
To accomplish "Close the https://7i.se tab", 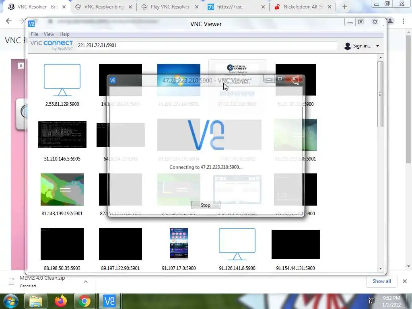I will (263, 7).
